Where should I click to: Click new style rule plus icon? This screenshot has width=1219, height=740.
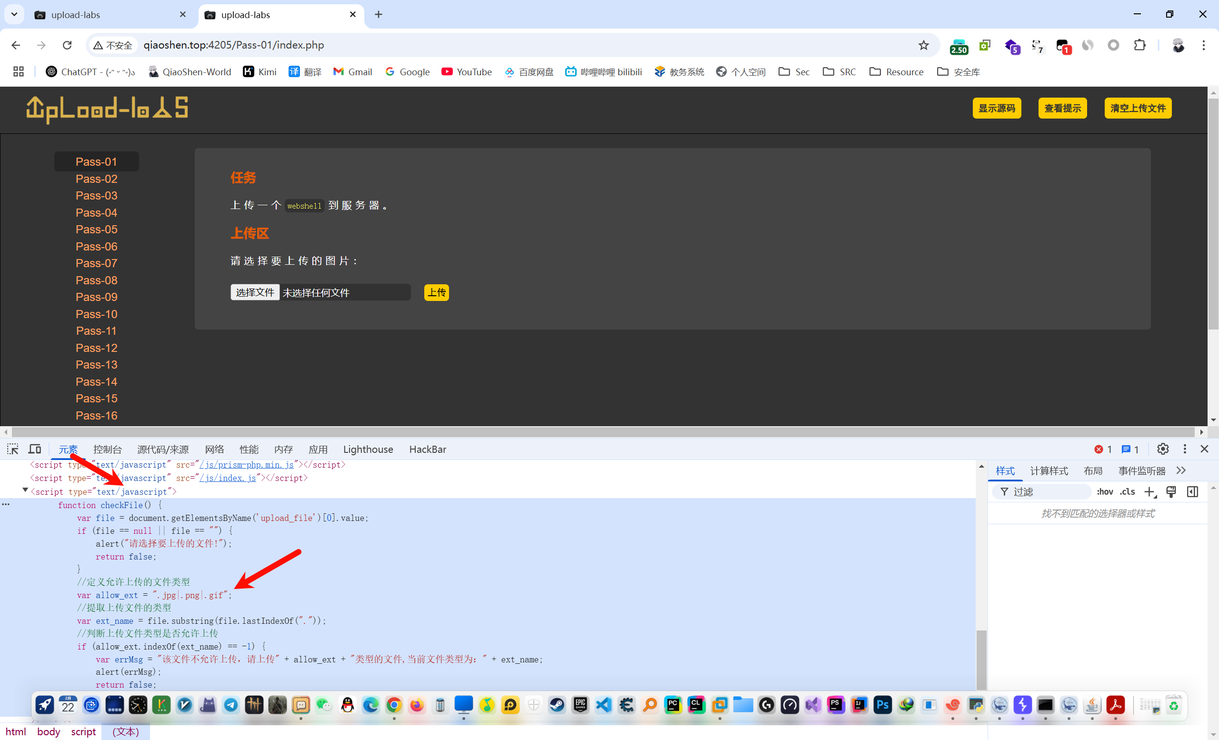point(1149,492)
